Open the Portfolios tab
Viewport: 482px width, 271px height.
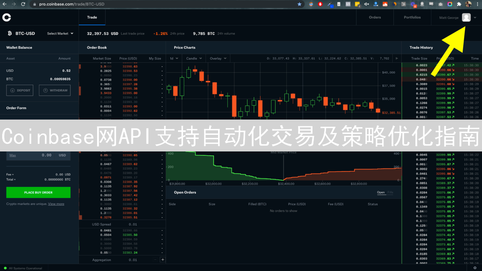(412, 18)
